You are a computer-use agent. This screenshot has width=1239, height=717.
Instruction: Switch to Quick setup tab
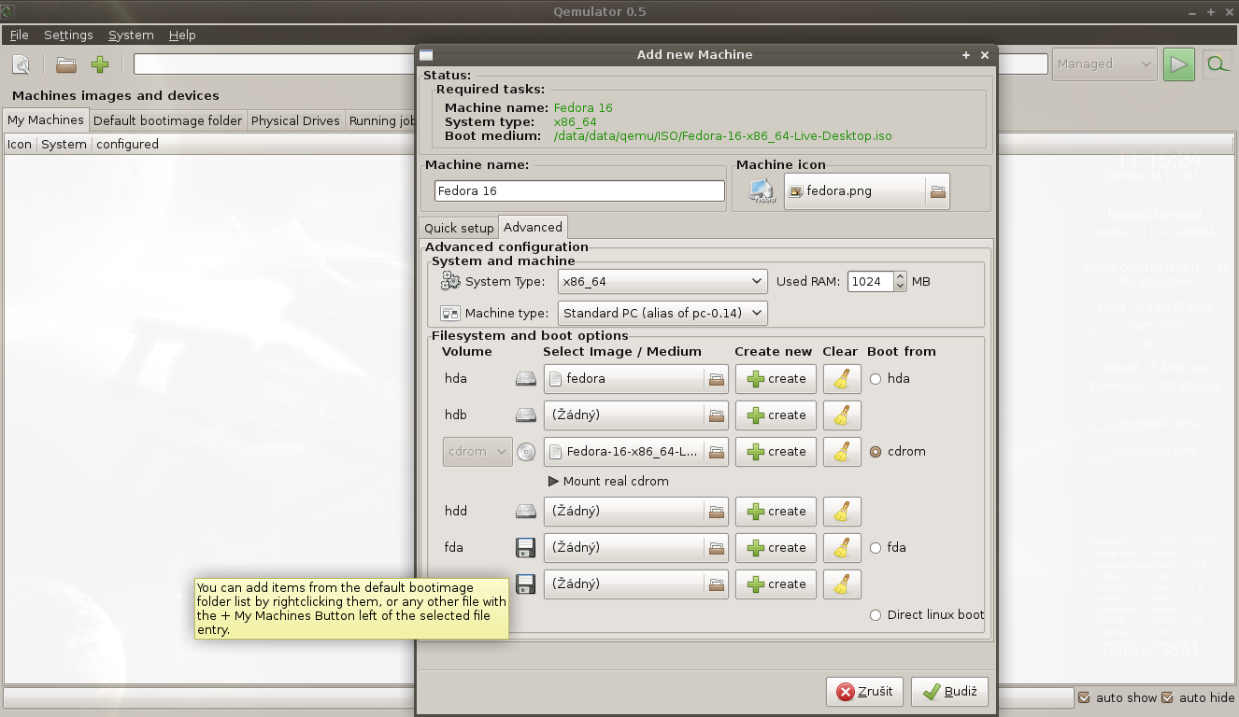[x=459, y=229]
